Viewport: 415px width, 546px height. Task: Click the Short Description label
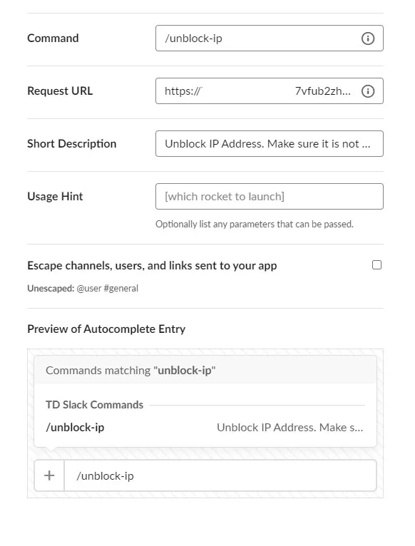72,144
